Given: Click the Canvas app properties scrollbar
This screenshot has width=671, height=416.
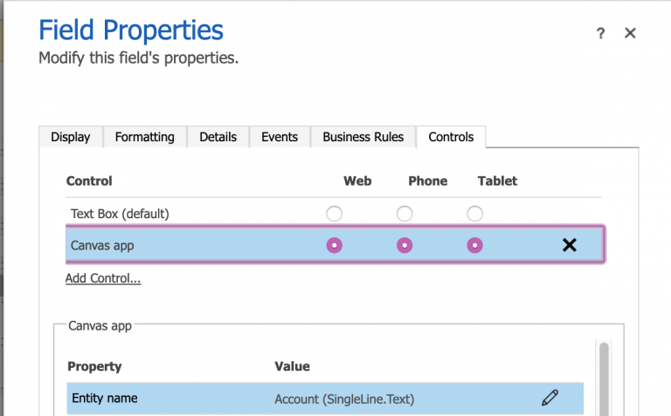Looking at the screenshot, I should pyautogui.click(x=604, y=375).
